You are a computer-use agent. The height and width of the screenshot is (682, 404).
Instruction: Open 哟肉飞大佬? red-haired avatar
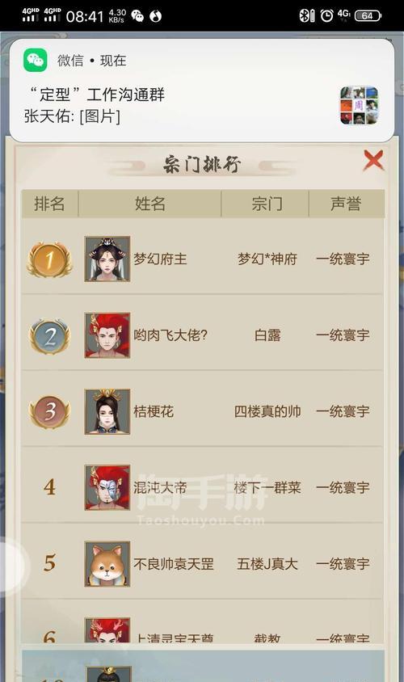pyautogui.click(x=107, y=335)
